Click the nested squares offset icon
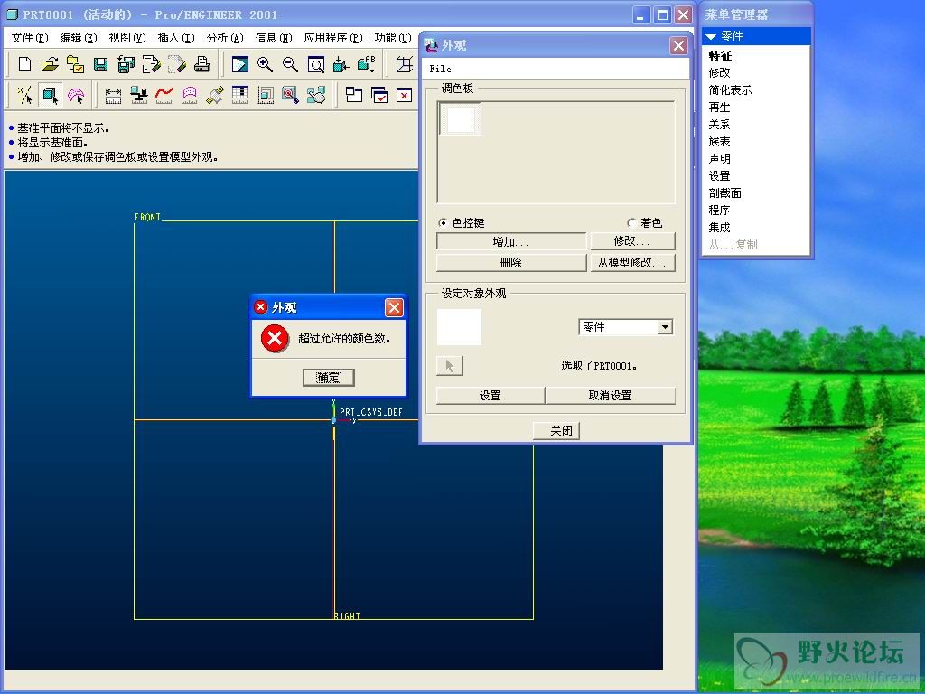Viewport: 925px width, 694px height. (x=266, y=94)
